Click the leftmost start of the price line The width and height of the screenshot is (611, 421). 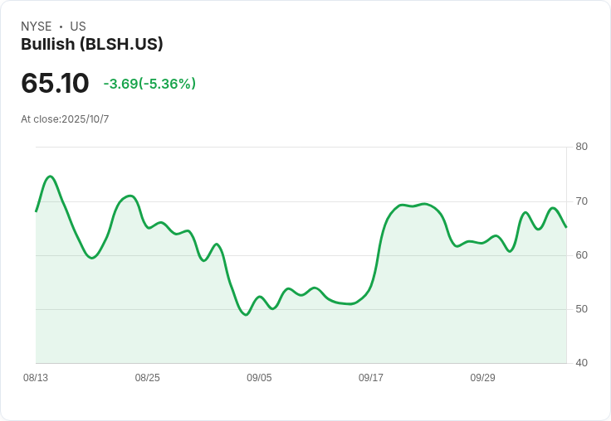36,211
